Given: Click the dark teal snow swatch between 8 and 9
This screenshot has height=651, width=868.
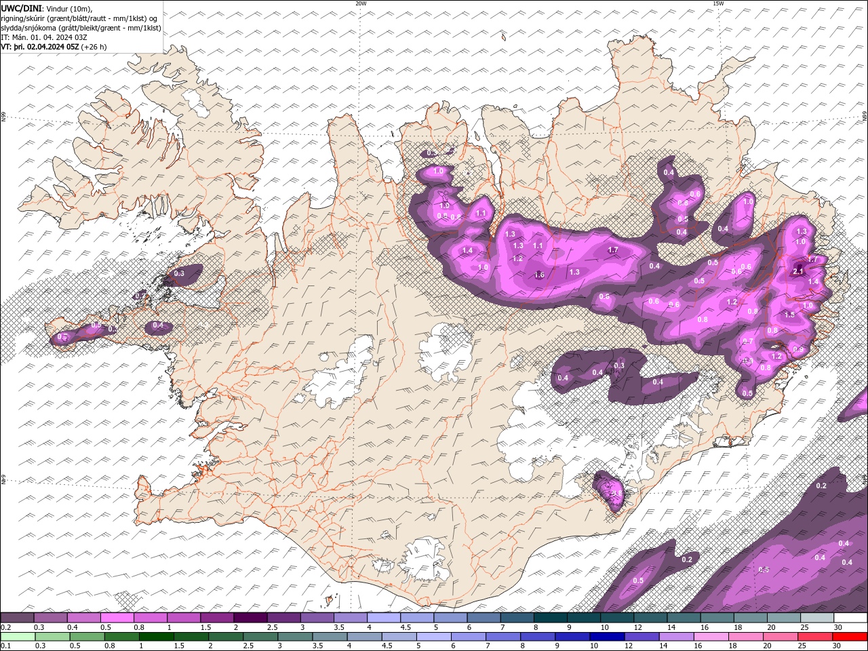Looking at the screenshot, I should point(551,618).
